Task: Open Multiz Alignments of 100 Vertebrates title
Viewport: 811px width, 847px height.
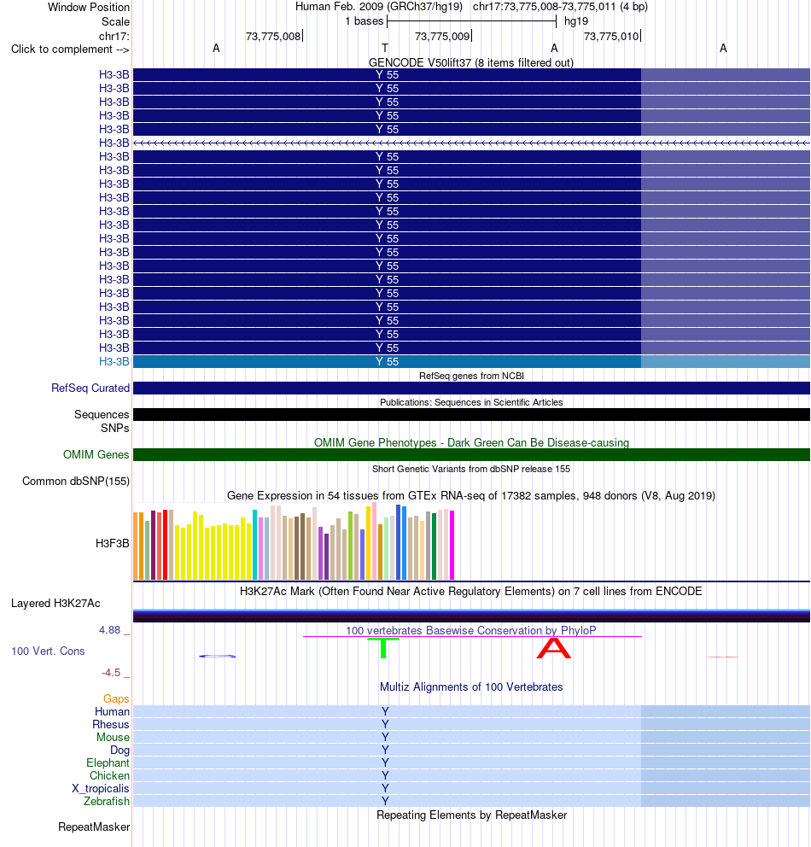Action: pyautogui.click(x=471, y=687)
